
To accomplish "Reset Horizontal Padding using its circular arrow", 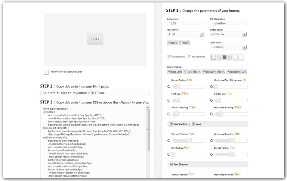I will point(211,114).
